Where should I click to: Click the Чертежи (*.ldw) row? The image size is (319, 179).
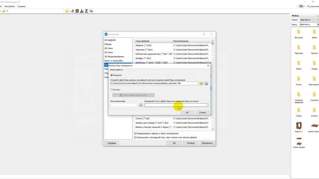[173, 50]
